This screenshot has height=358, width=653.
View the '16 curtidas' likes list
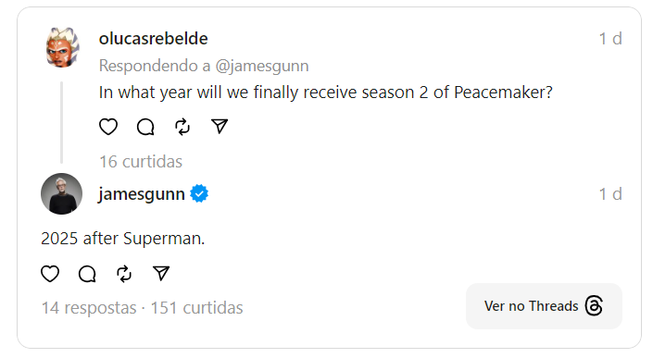tap(141, 161)
